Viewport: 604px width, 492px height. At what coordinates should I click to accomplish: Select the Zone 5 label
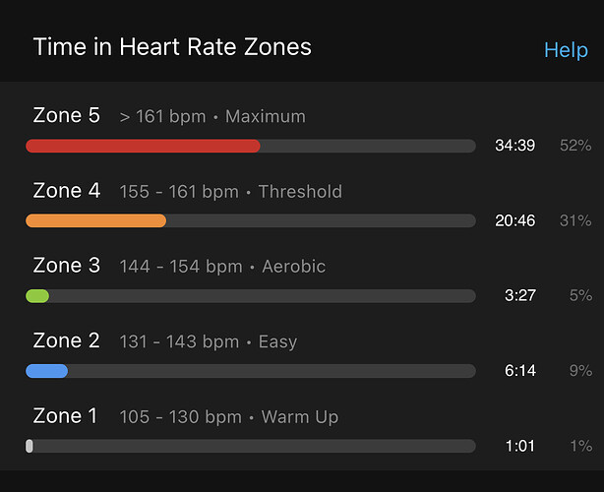point(67,115)
